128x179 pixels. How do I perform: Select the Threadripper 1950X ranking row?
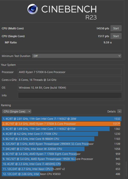[x=62, y=159]
